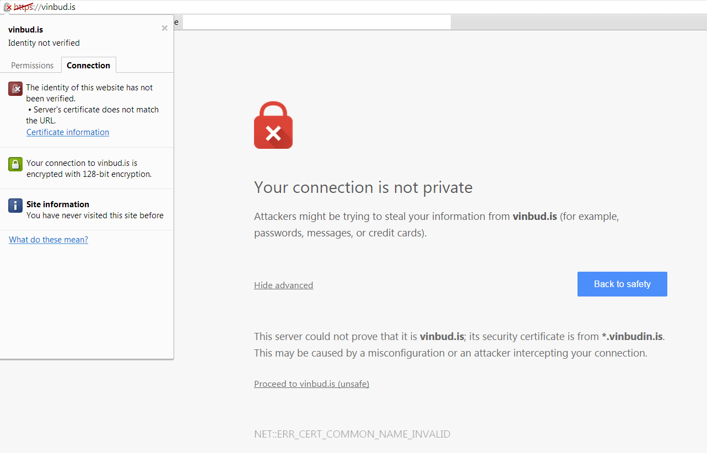Proceed to vinbud.is (unsafe) link
Viewport: 707px width, 453px height.
click(311, 384)
